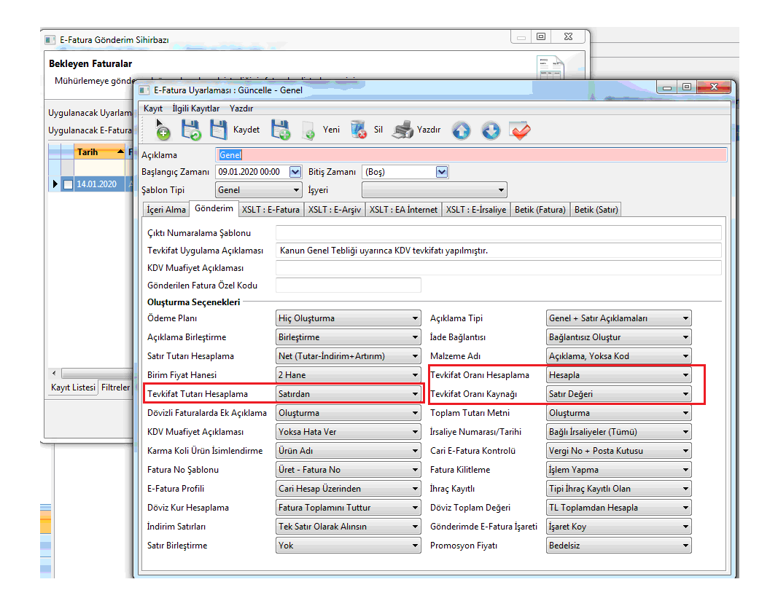Go to next record with down arrow
Viewport: 778px width, 598px height.
tap(491, 131)
